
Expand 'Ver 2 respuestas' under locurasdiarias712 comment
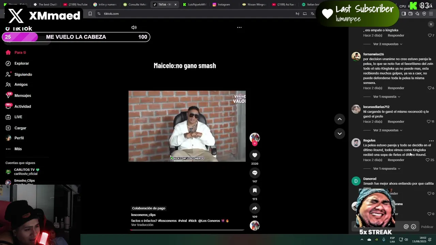click(x=388, y=130)
